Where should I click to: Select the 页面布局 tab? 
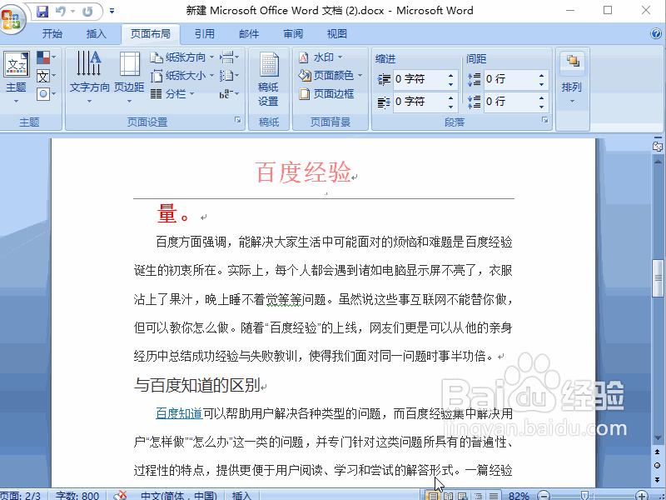(x=151, y=33)
